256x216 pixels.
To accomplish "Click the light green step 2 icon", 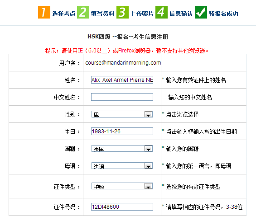I will (x=83, y=12).
